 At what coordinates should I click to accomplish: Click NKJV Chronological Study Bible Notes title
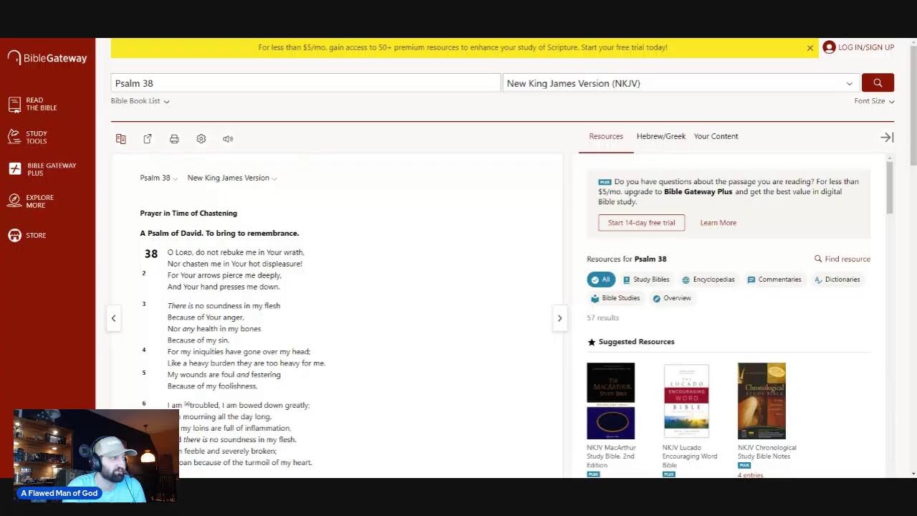(x=767, y=452)
